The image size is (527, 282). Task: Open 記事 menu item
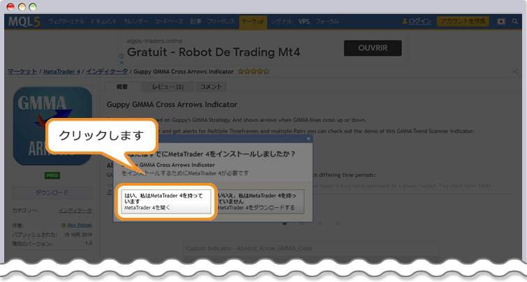coord(195,22)
